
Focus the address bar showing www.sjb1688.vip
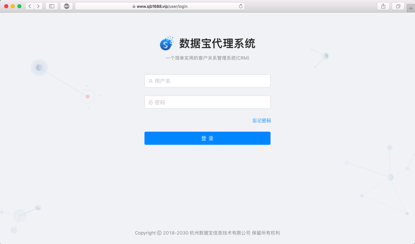point(160,6)
